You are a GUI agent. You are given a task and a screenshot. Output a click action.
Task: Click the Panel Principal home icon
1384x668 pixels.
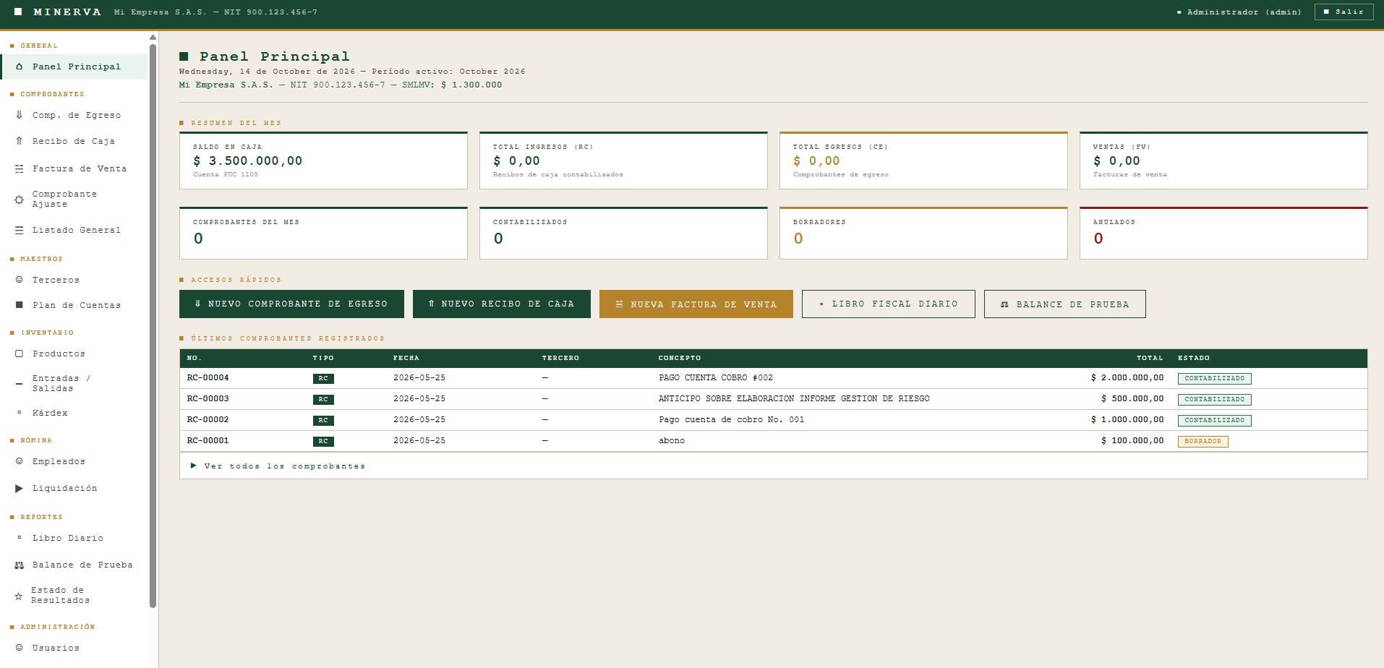20,67
